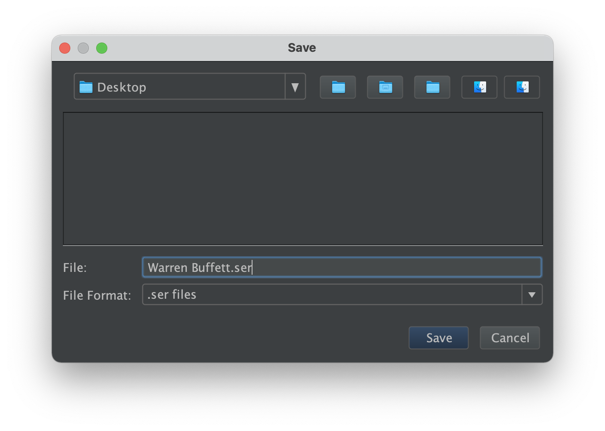Jump to the home folder icon
This screenshot has width=605, height=431.
pos(385,87)
